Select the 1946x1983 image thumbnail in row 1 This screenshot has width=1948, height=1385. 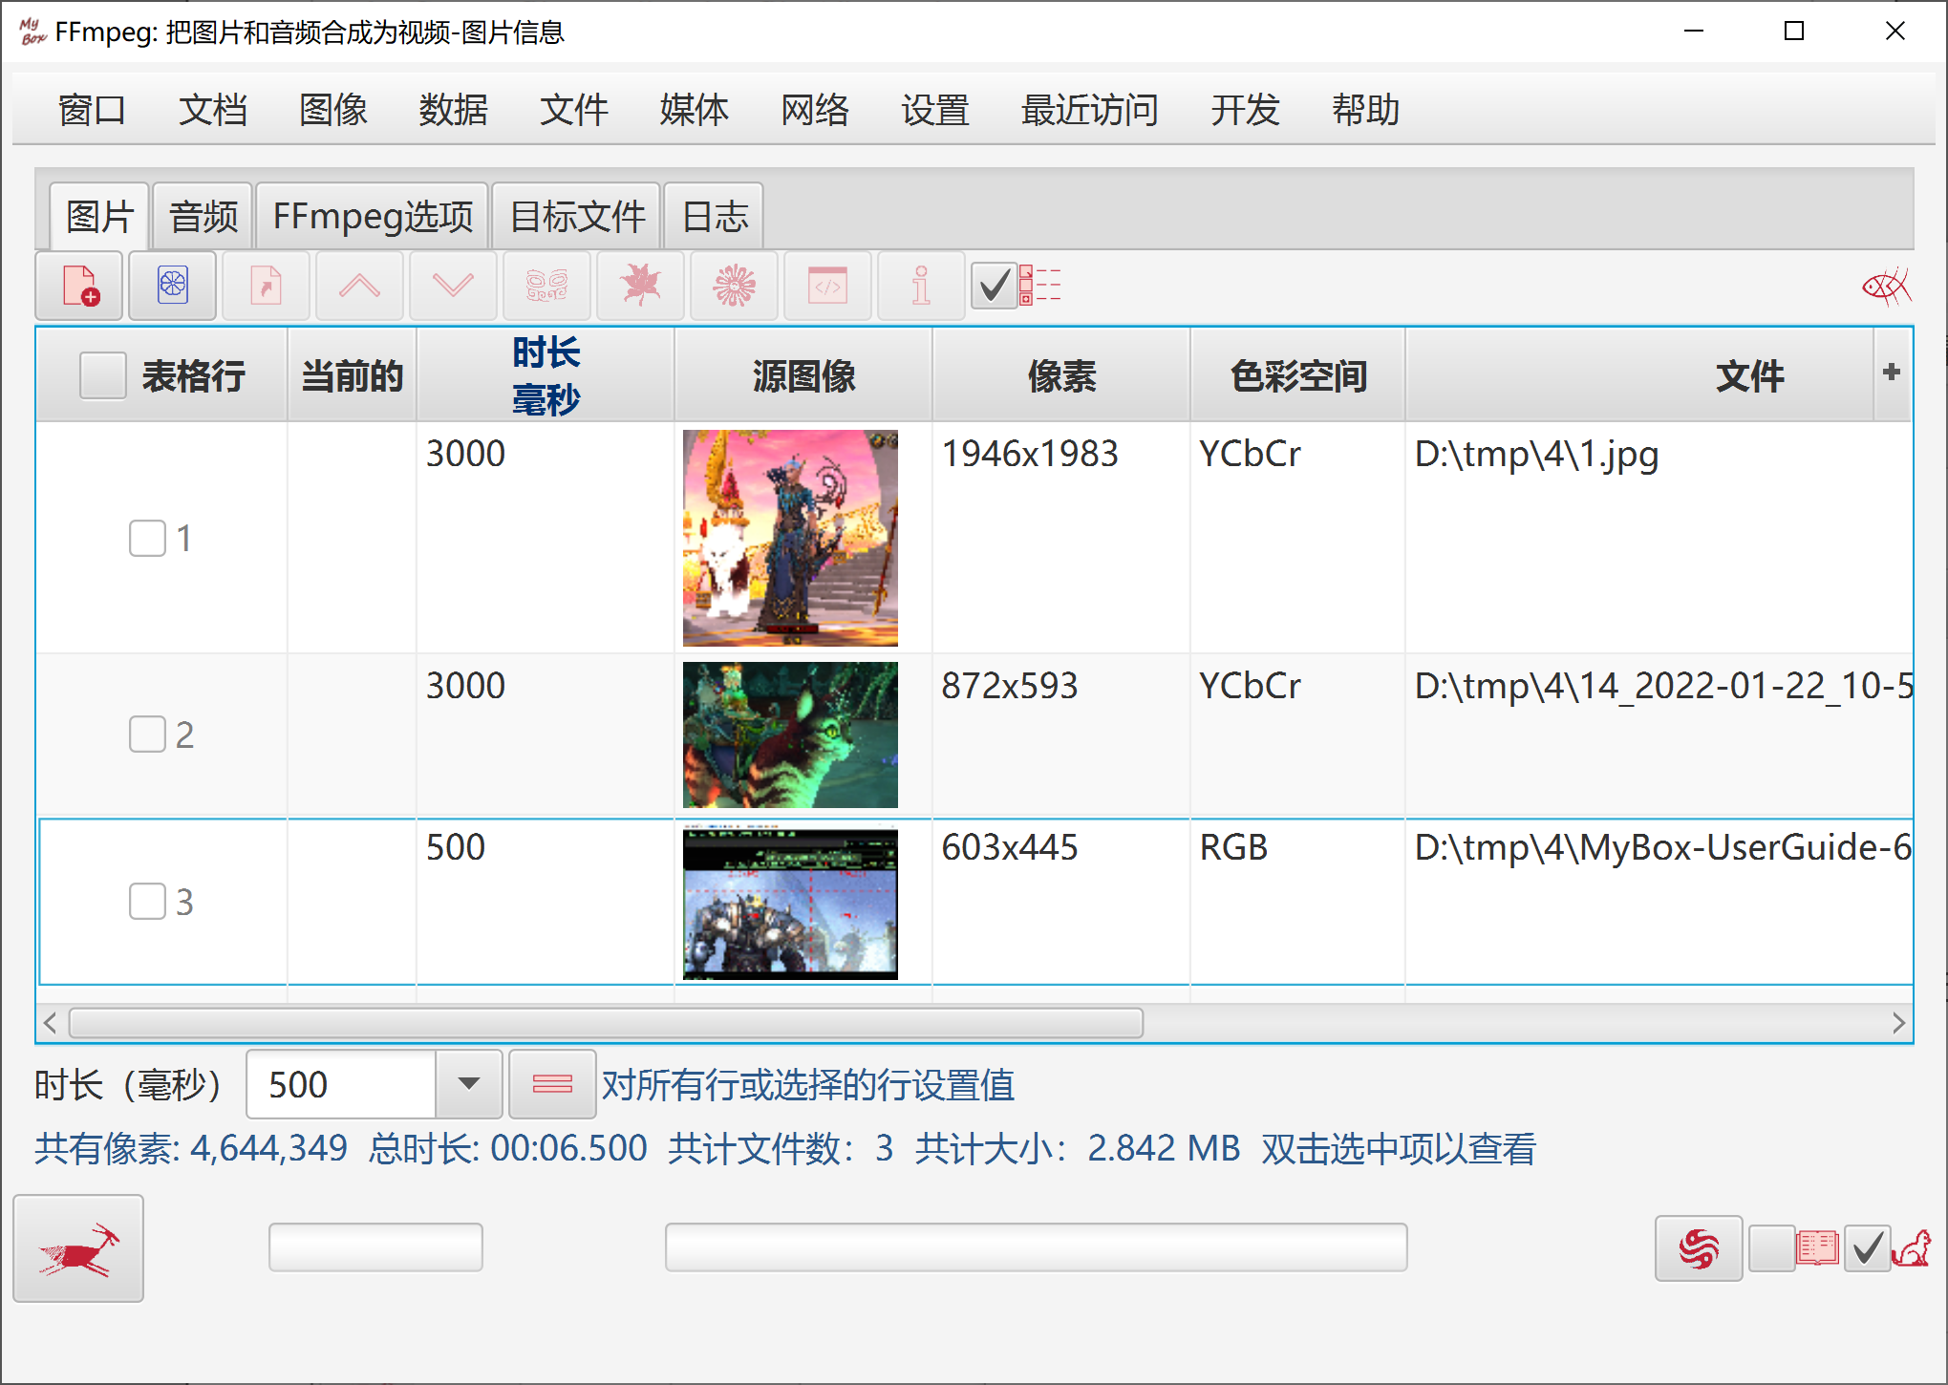(x=790, y=538)
